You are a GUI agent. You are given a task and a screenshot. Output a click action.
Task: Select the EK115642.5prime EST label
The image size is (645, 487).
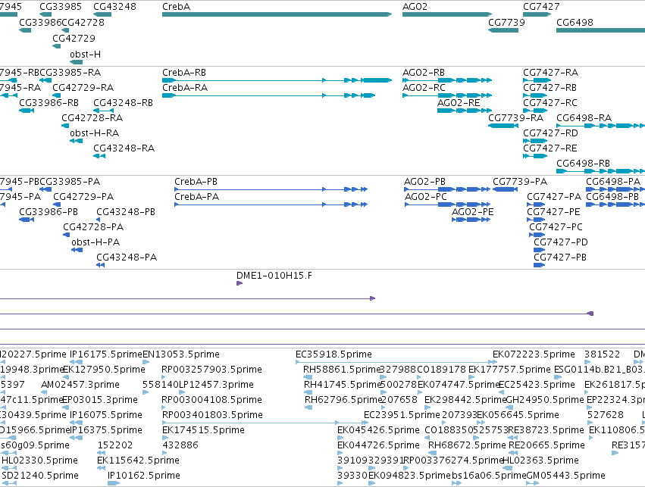point(138,460)
